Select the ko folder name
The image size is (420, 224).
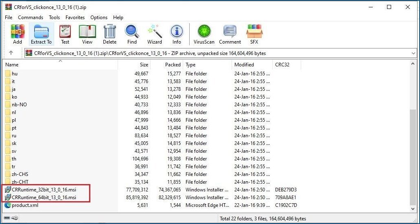point(15,97)
